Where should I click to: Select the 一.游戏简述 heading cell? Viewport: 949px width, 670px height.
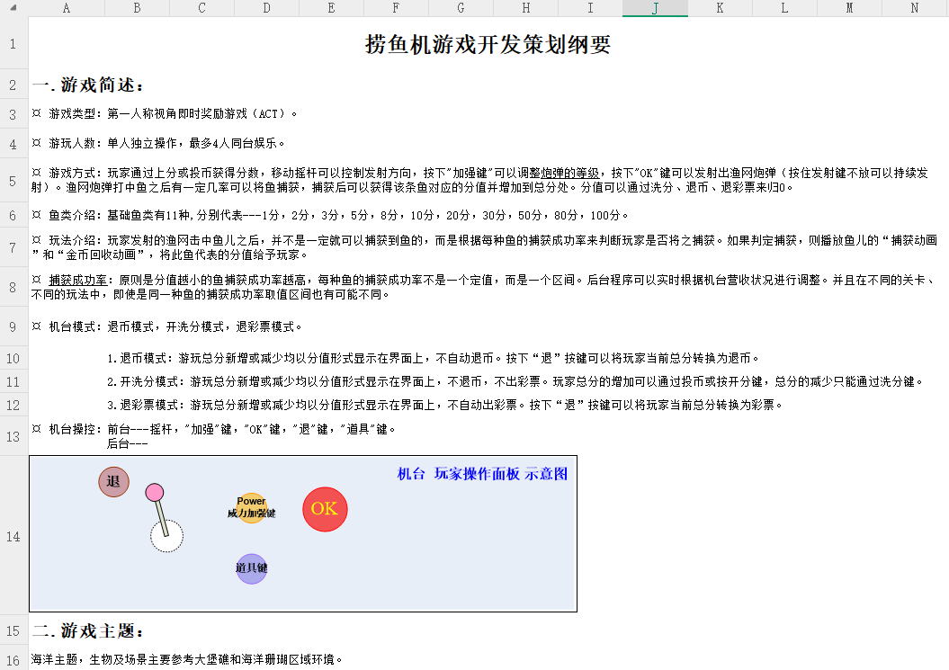point(88,85)
